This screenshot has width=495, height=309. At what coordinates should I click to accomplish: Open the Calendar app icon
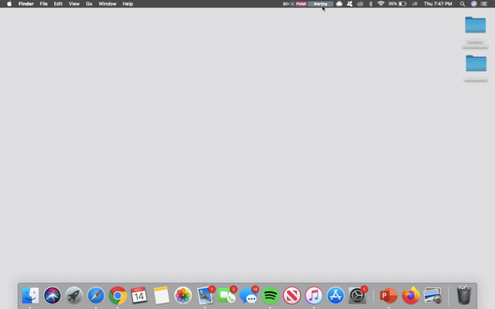pos(139,295)
